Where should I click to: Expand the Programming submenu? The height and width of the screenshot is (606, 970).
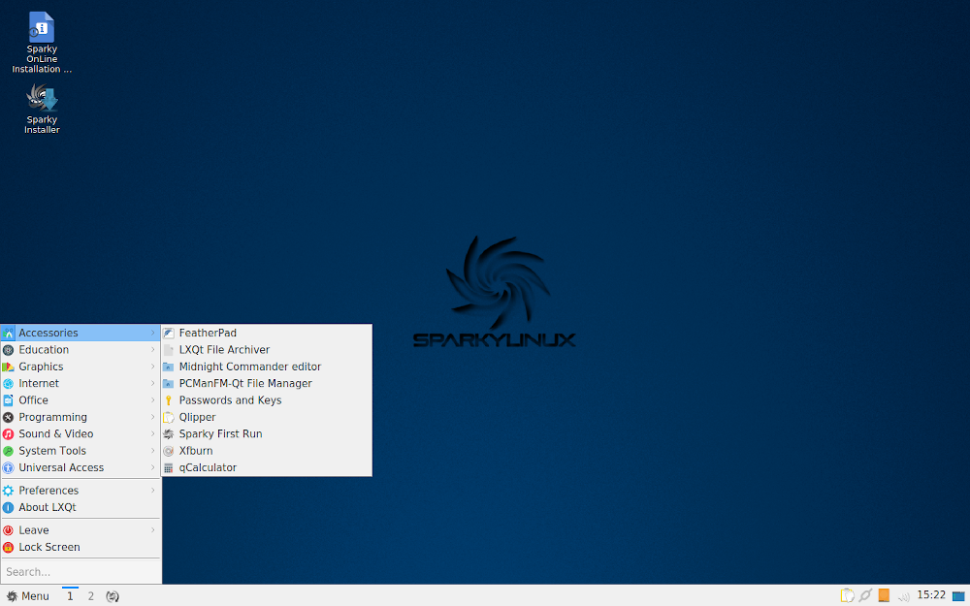point(81,417)
